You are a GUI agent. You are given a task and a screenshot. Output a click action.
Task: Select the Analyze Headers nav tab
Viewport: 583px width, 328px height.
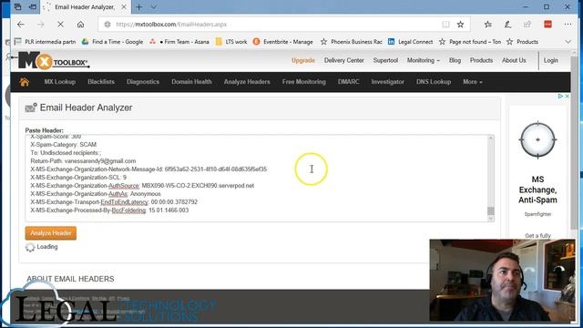point(247,82)
